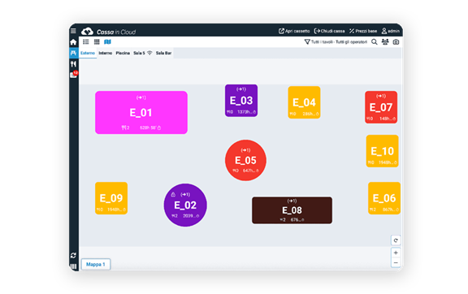
Task: Click the sync icon in sidebar
Action: pos(73,256)
